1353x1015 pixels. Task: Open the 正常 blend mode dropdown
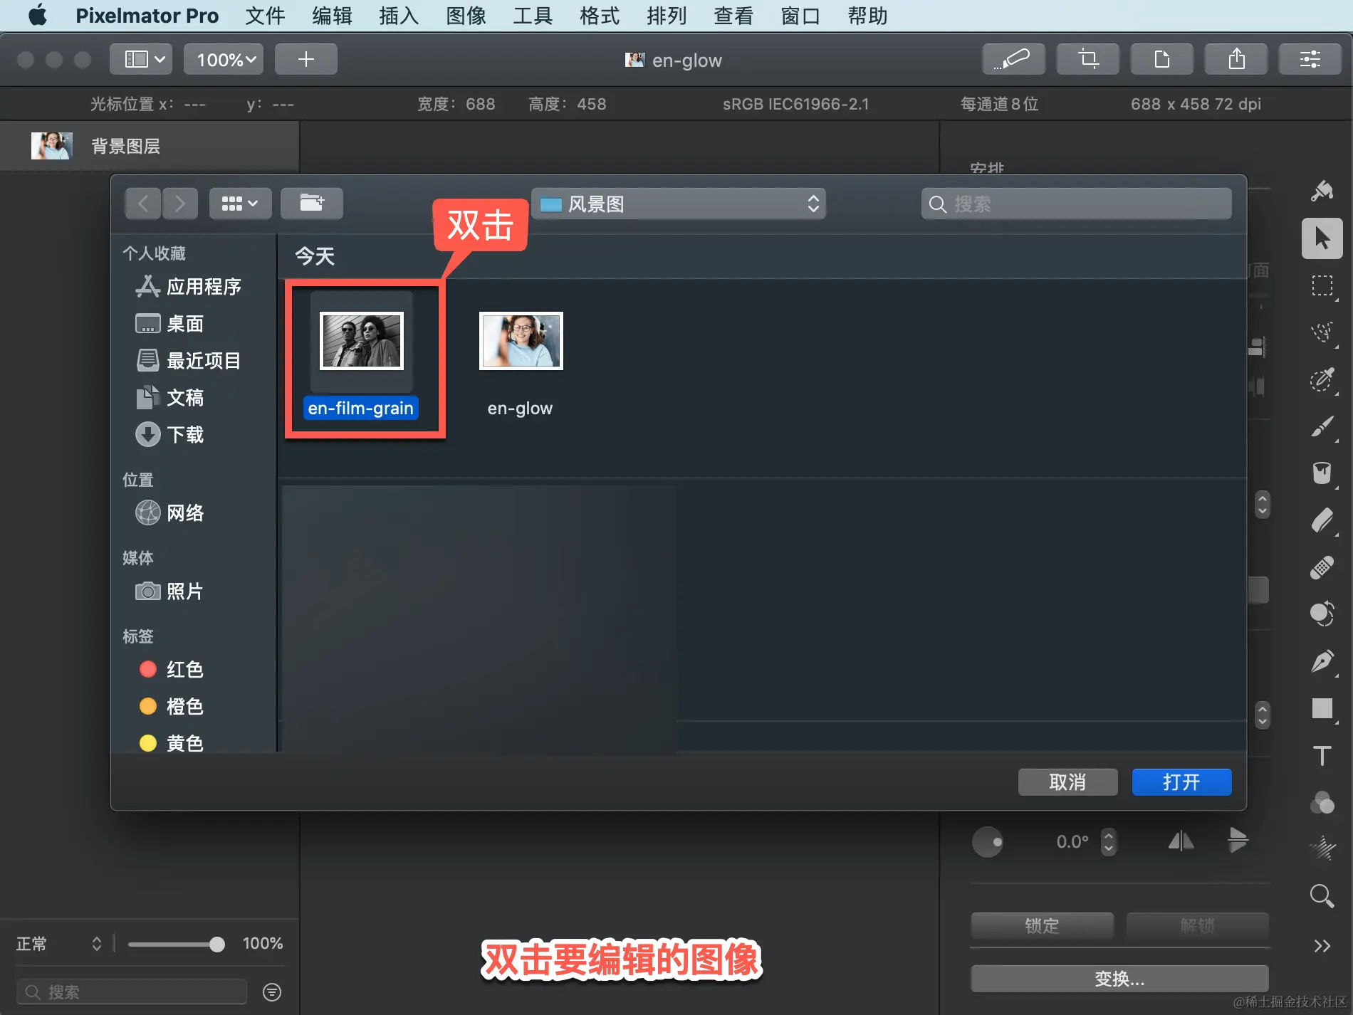59,944
